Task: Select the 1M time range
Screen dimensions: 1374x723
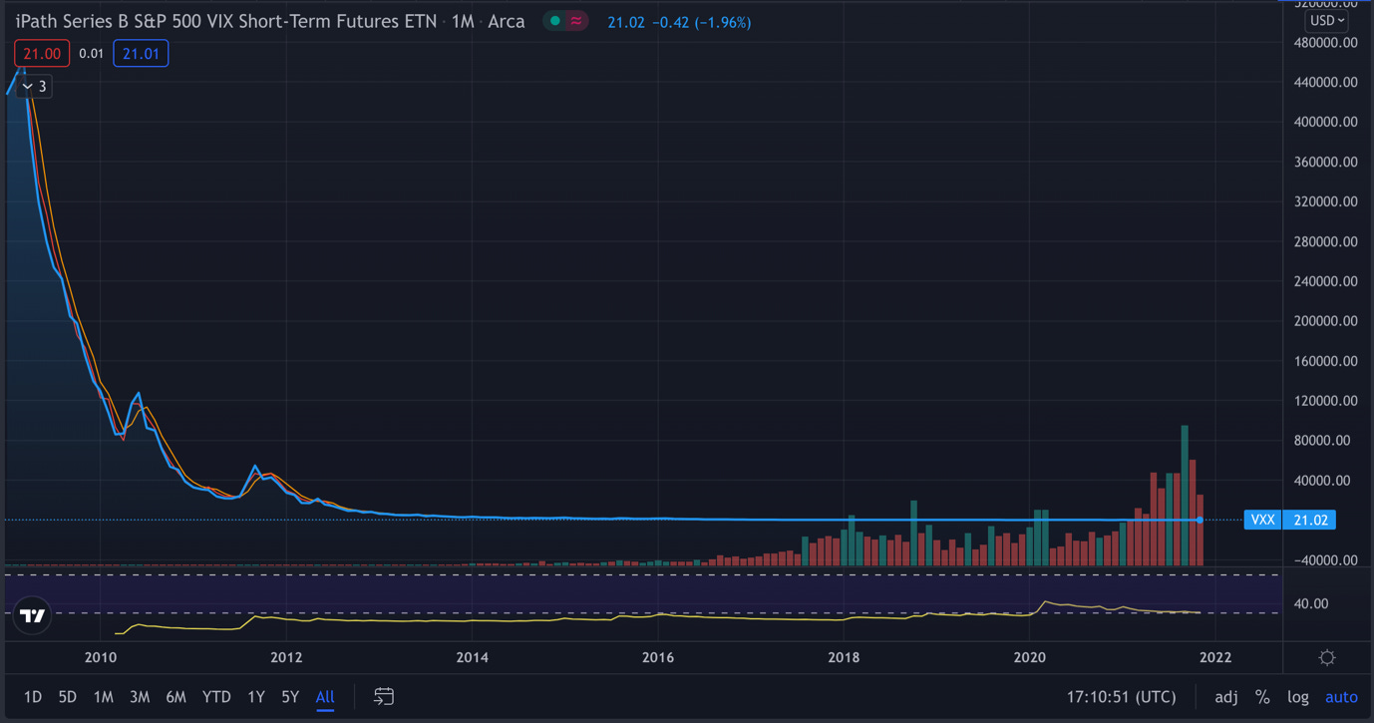Action: [103, 697]
